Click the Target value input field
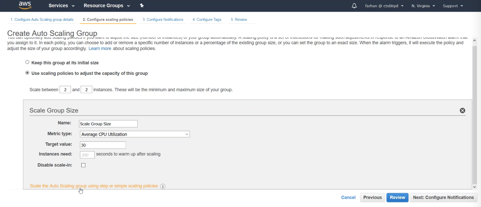 click(103, 145)
